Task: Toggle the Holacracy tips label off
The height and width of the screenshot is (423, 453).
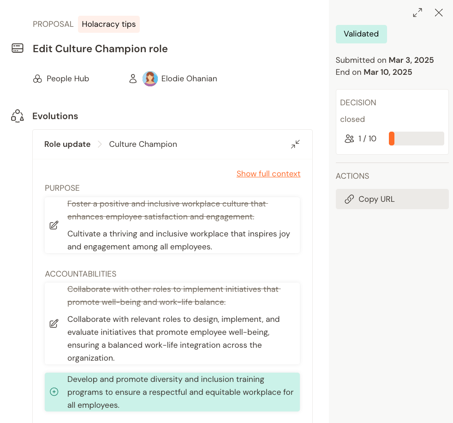Action: [x=109, y=24]
